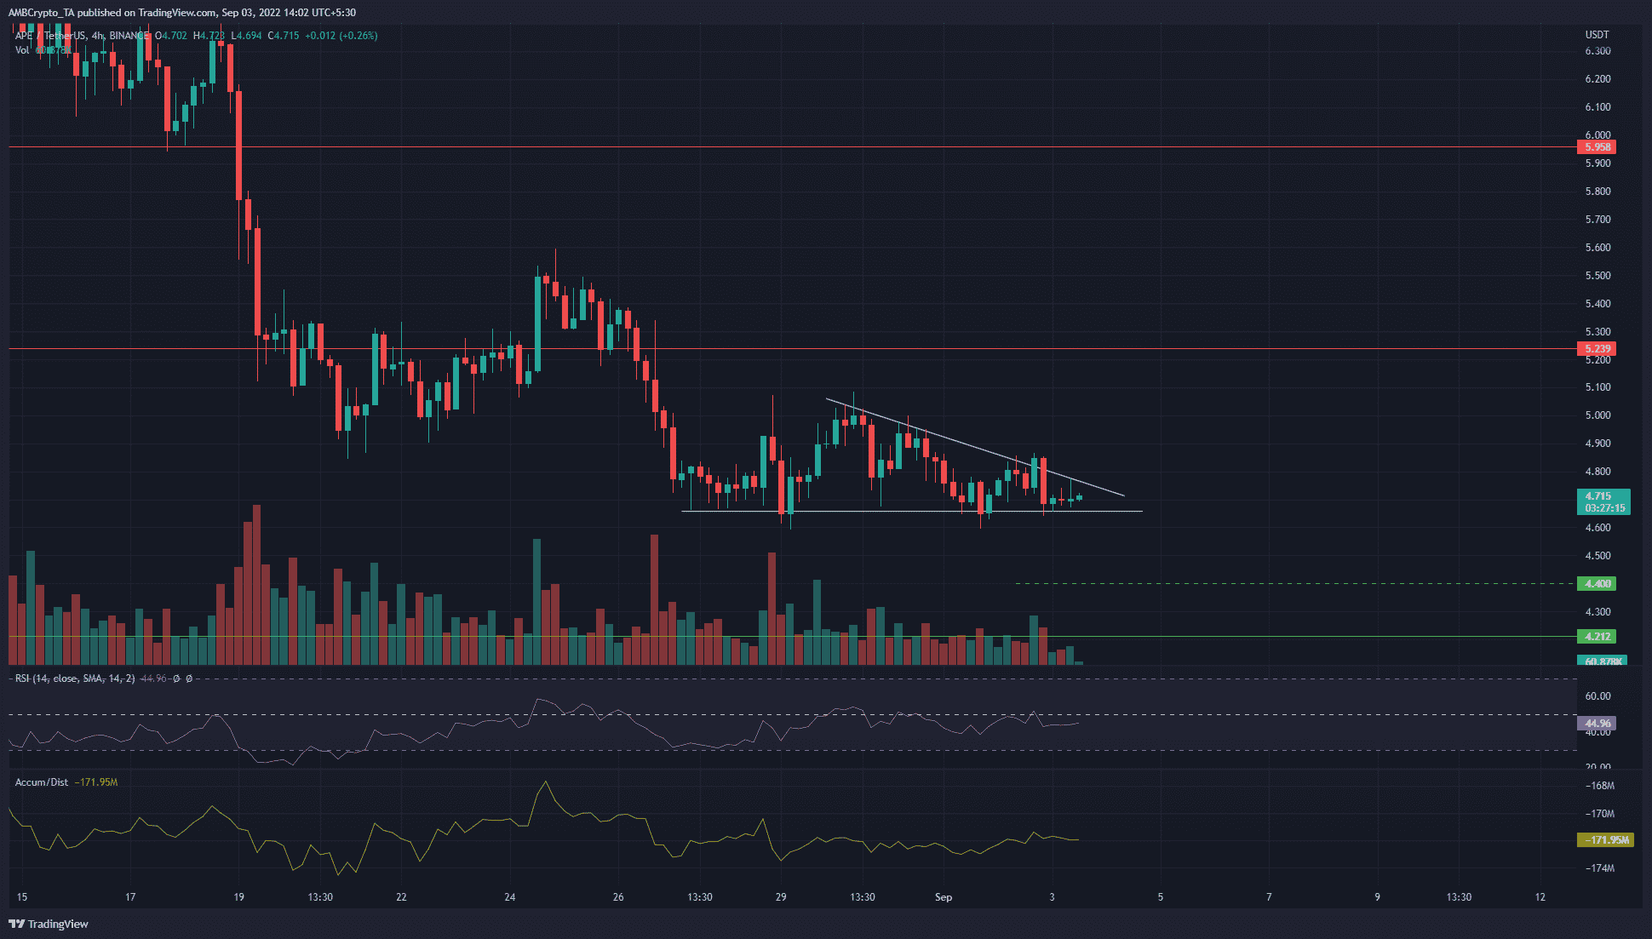Click the red 5.958 price label
The width and height of the screenshot is (1652, 939).
pyautogui.click(x=1597, y=147)
